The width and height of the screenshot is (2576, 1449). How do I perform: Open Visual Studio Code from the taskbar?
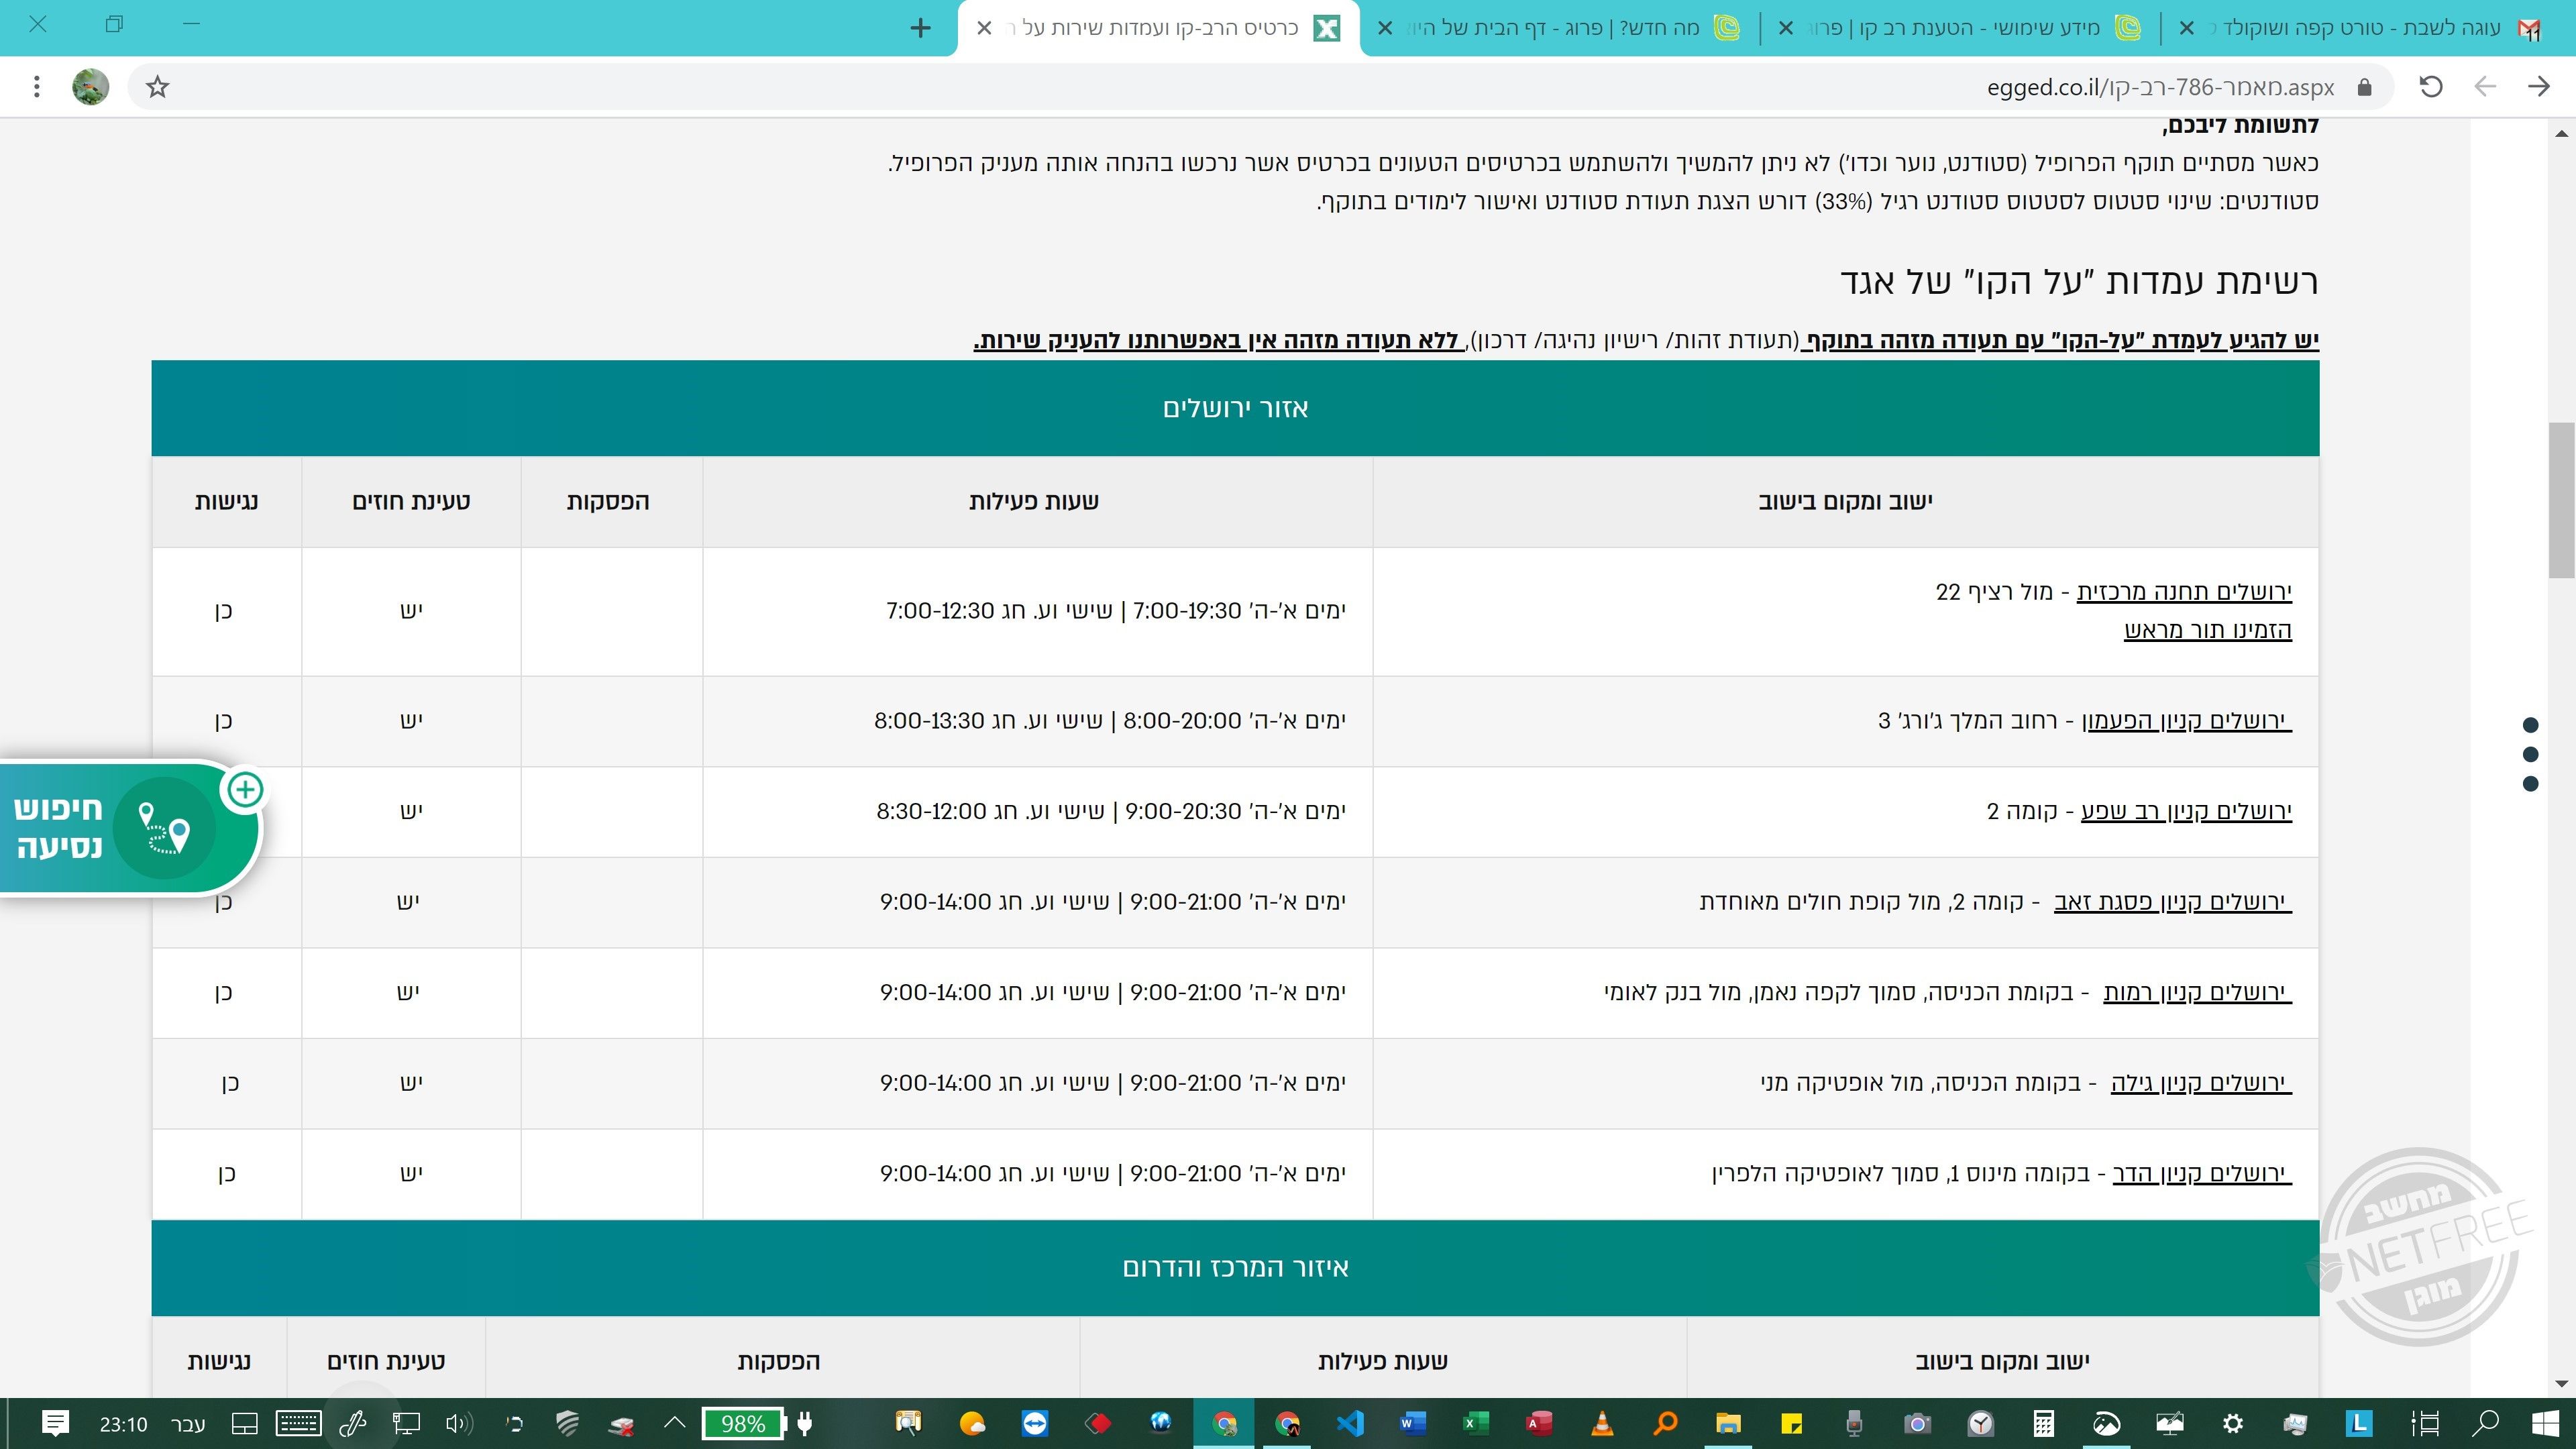[1350, 1423]
